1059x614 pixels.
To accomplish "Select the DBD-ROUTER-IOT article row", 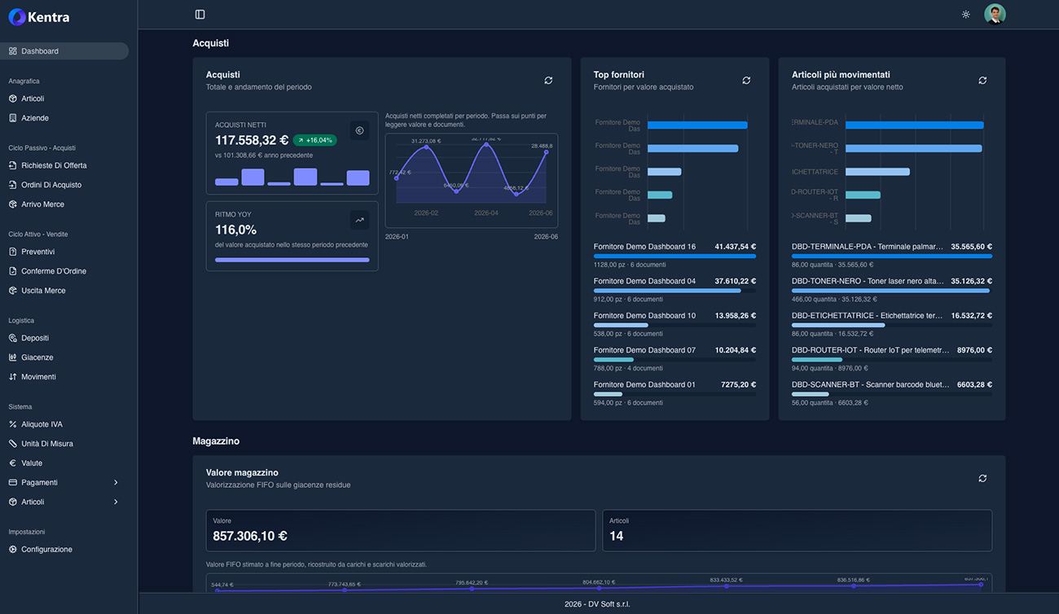I will (x=892, y=358).
